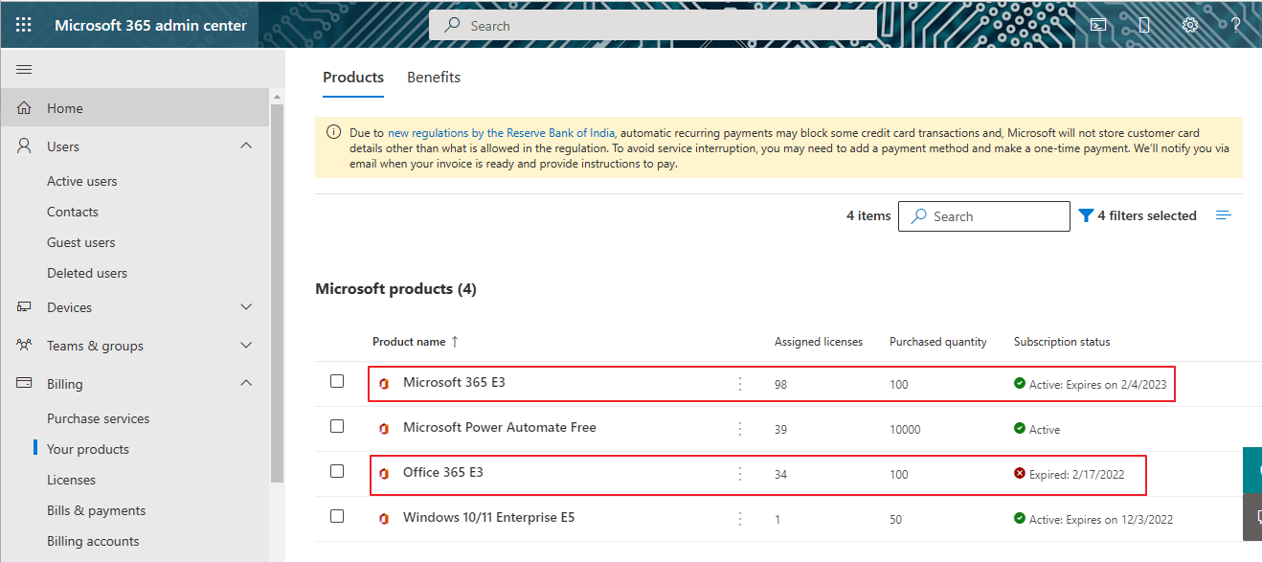Open Licenses under Billing

[x=72, y=480]
